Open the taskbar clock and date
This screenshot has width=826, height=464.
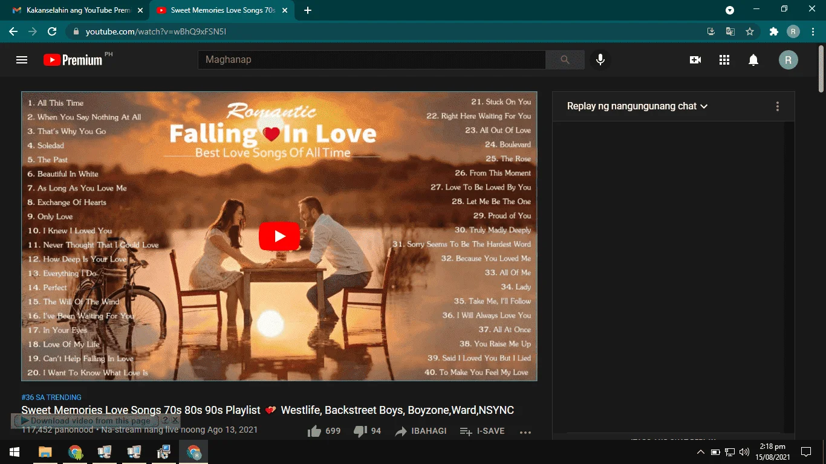tap(773, 452)
